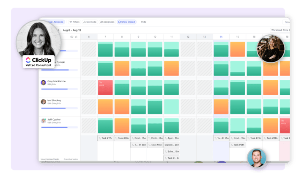This screenshot has height=178, width=296.
Task: Click the eye icon in the workload header
Action: (71, 37)
